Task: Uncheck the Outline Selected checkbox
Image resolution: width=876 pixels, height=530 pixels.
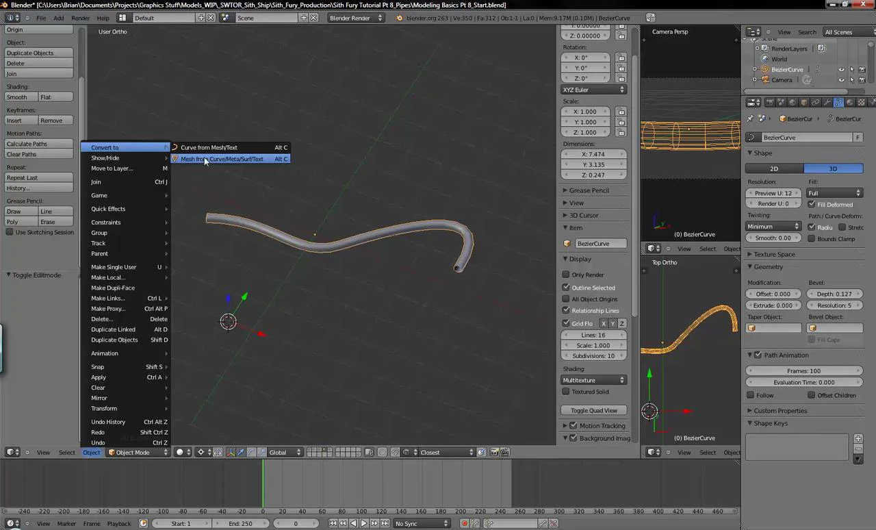Action: point(566,288)
